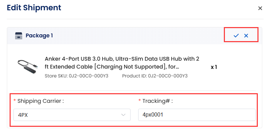
Task: Click the Store SKU 0J2-00C0-000Y3 text
Action: [x=76, y=76]
